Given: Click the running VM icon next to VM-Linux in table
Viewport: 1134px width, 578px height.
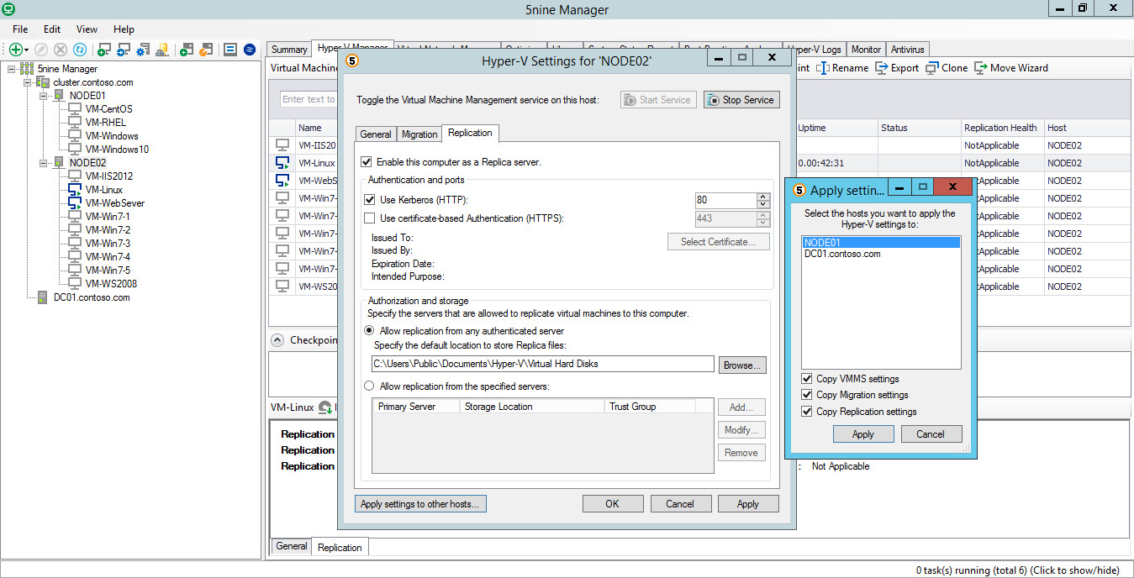Looking at the screenshot, I should tap(282, 163).
